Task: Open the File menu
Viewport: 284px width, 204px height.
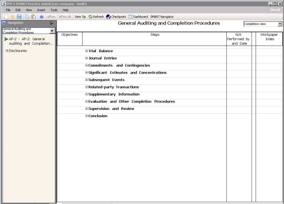Action: pos(8,10)
